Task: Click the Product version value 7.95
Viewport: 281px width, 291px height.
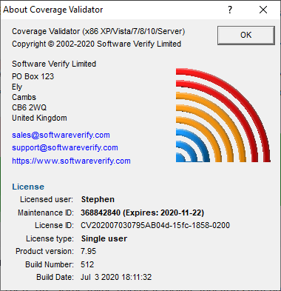Action: (x=88, y=251)
